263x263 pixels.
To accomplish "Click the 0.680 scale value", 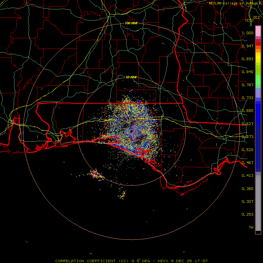I will coord(248,111).
